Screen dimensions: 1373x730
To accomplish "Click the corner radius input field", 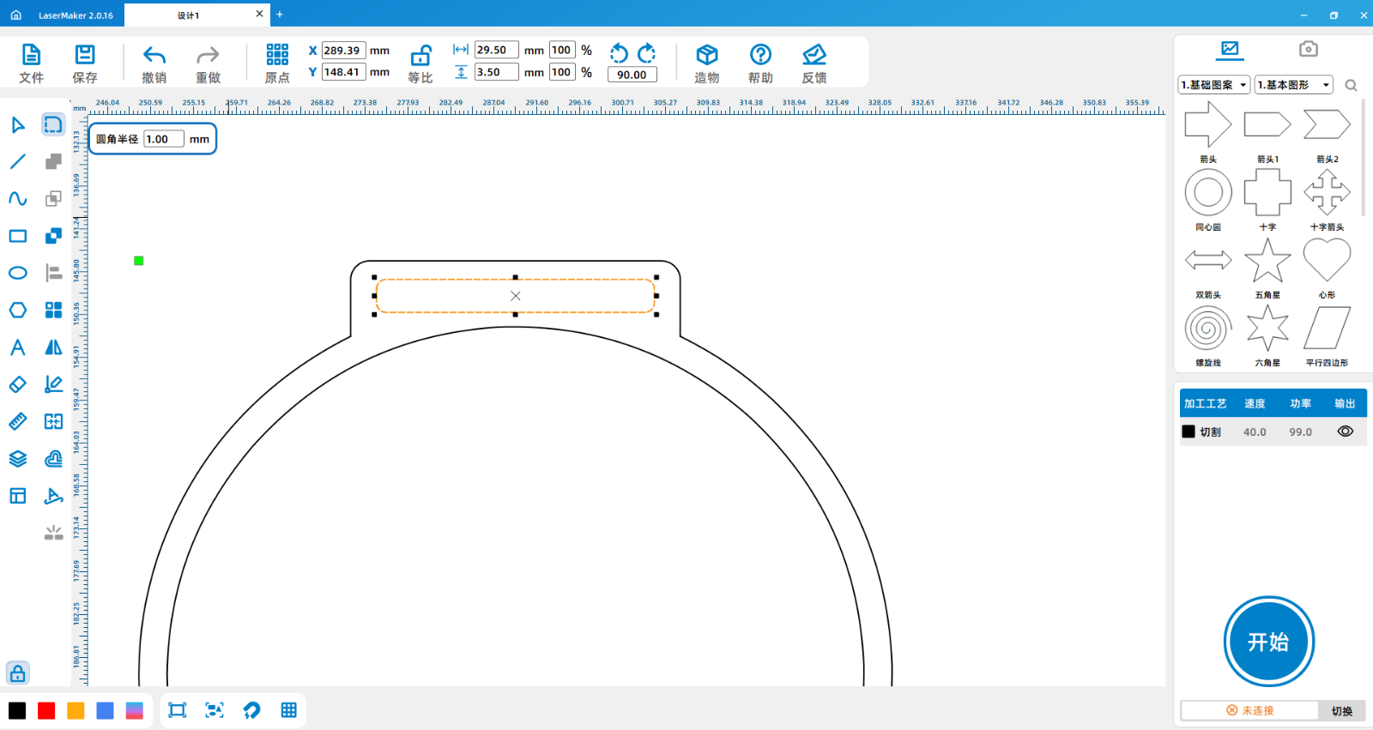I will tap(163, 139).
